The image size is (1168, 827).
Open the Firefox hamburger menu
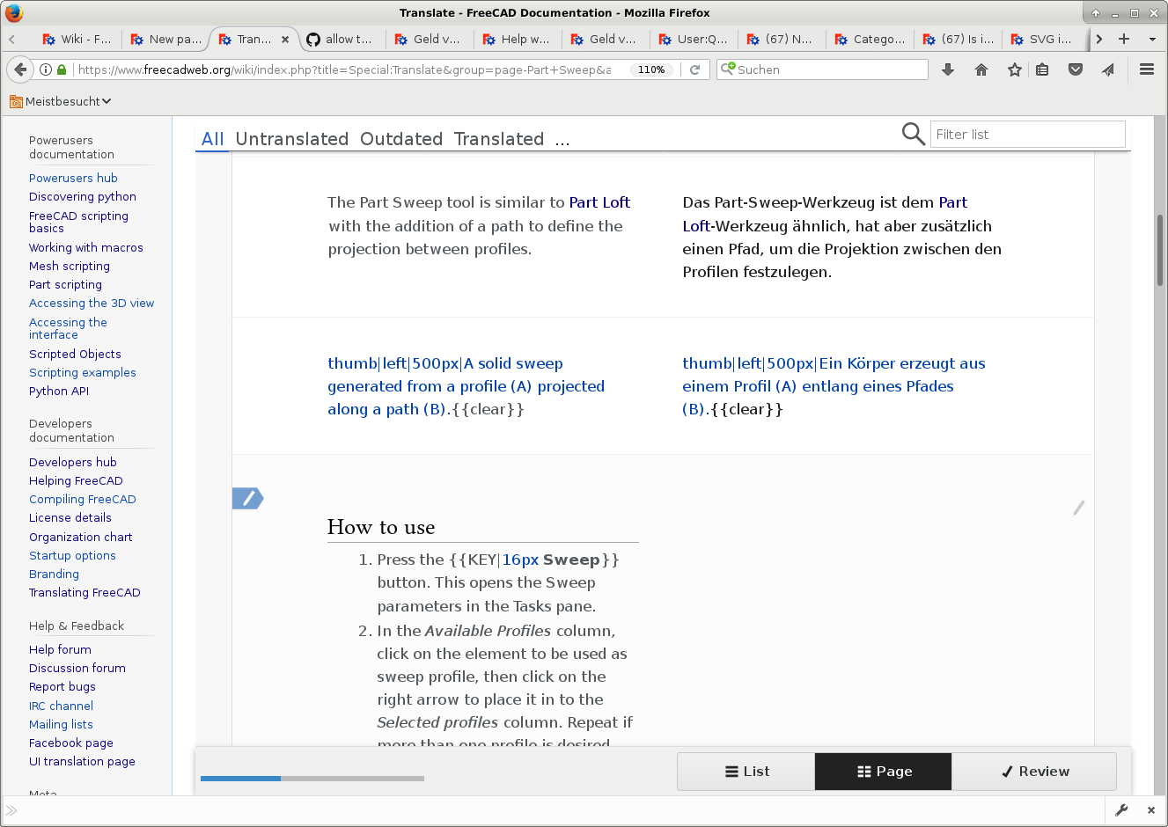(x=1147, y=70)
